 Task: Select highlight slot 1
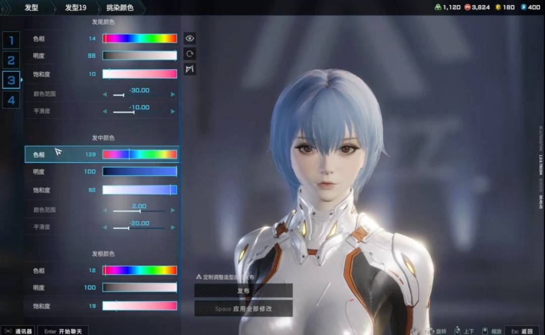(11, 40)
